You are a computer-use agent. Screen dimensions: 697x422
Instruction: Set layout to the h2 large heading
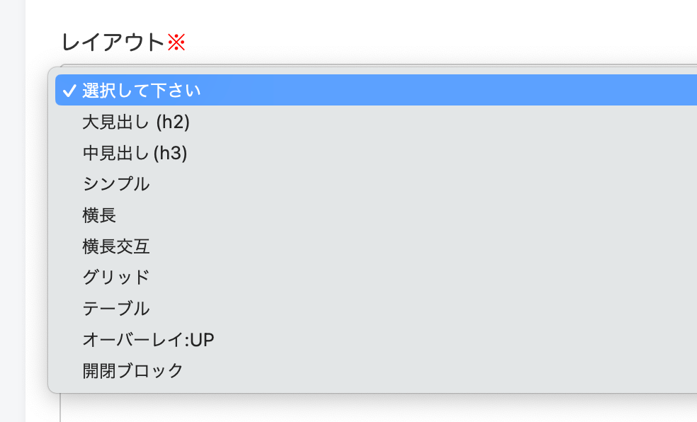click(136, 122)
